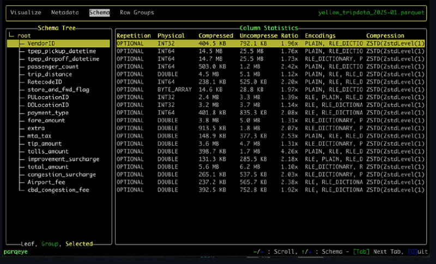Select tpep_pickup_datetime tree item

coord(62,51)
